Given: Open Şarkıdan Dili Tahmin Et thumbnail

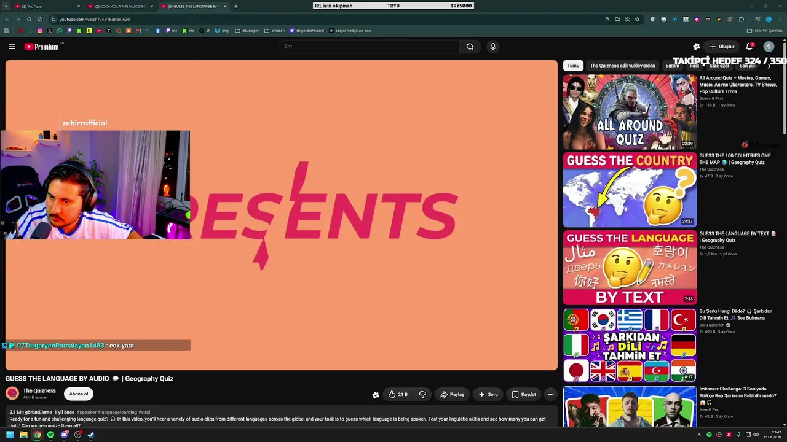Looking at the screenshot, I should (x=630, y=345).
